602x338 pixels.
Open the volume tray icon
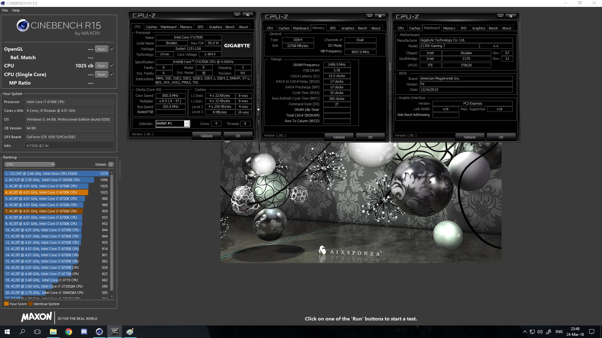(x=540, y=332)
